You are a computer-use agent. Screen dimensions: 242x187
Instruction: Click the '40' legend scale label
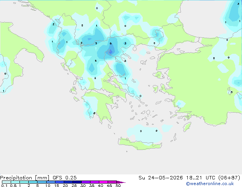100,185
